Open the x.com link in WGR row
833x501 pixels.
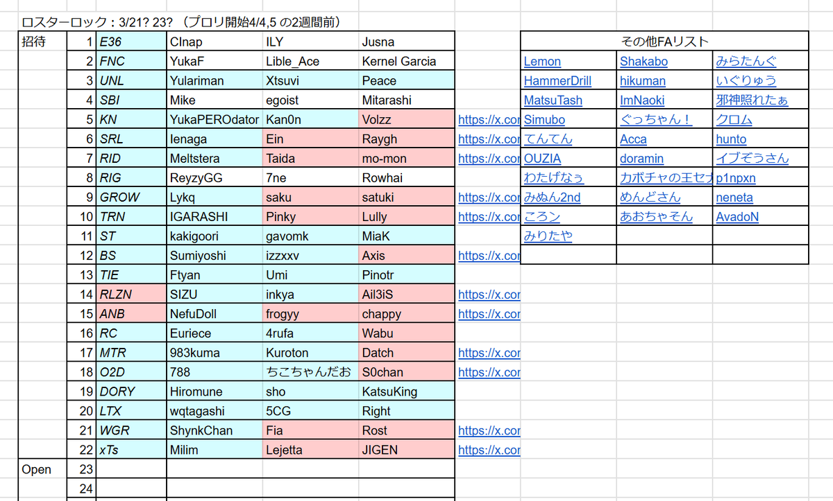coord(489,430)
